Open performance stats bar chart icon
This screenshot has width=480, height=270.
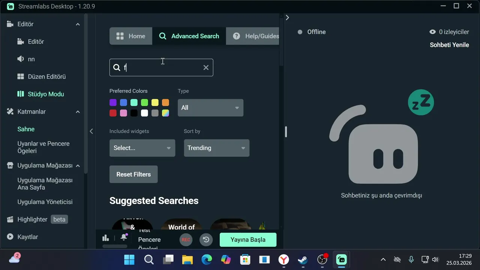106,238
